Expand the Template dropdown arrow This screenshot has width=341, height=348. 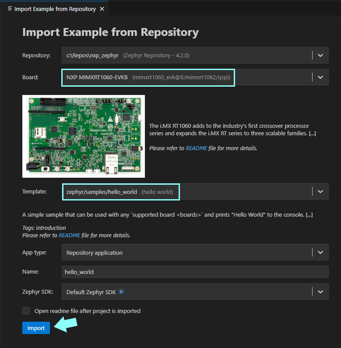coord(320,191)
